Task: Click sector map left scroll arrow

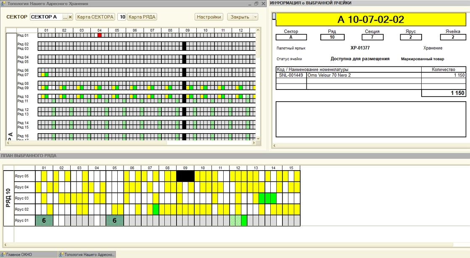Action: tap(8, 143)
